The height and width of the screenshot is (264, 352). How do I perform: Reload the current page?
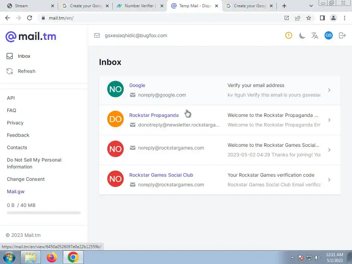[x=30, y=18]
